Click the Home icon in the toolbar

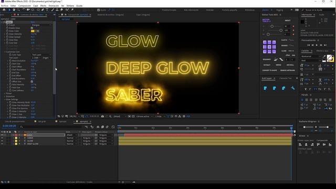[4, 10]
